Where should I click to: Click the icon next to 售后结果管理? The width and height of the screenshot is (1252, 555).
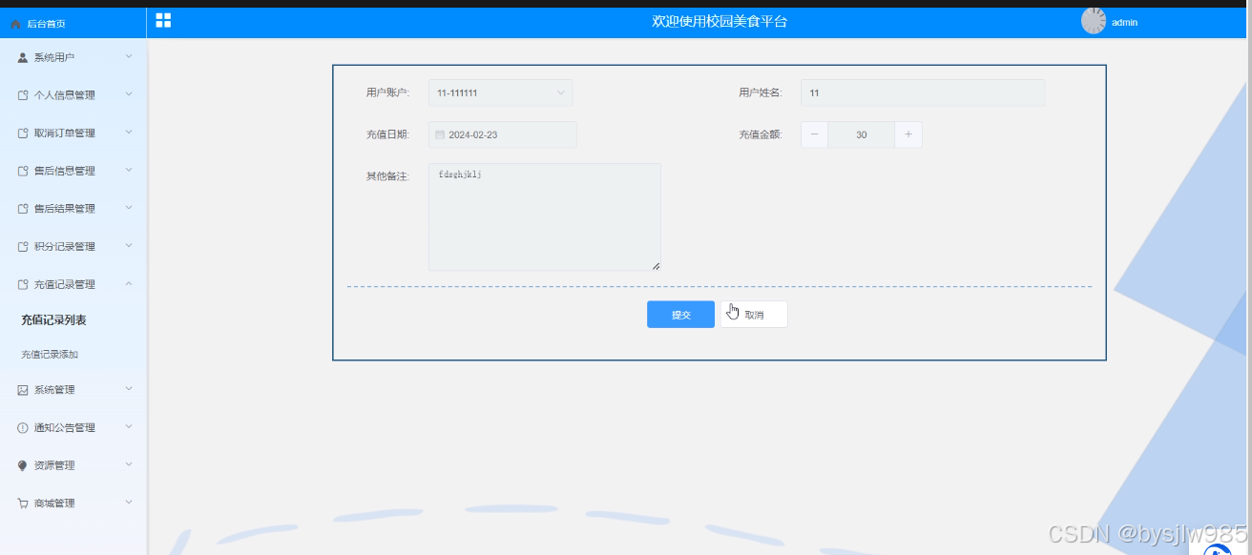pos(23,209)
